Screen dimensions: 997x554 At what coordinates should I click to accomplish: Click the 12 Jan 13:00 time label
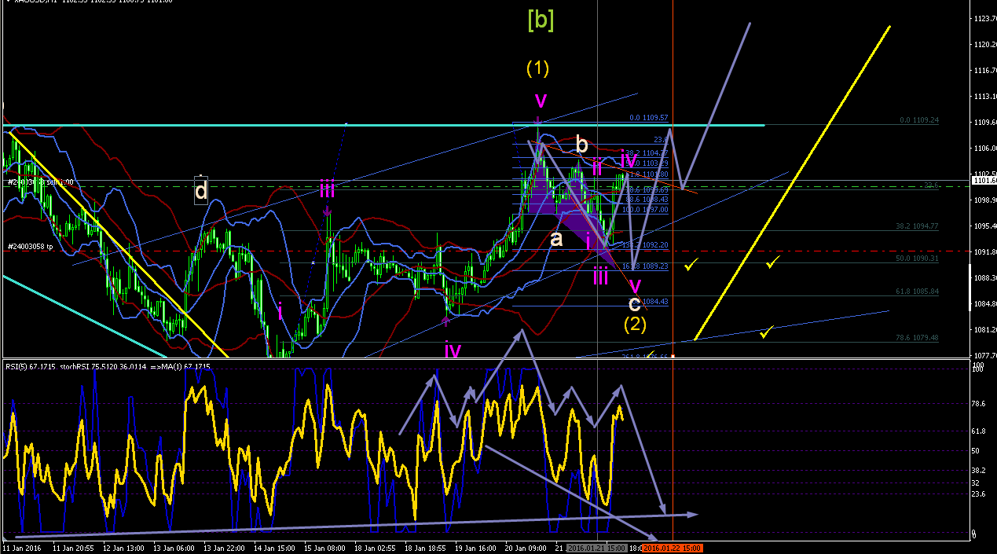pyautogui.click(x=122, y=547)
